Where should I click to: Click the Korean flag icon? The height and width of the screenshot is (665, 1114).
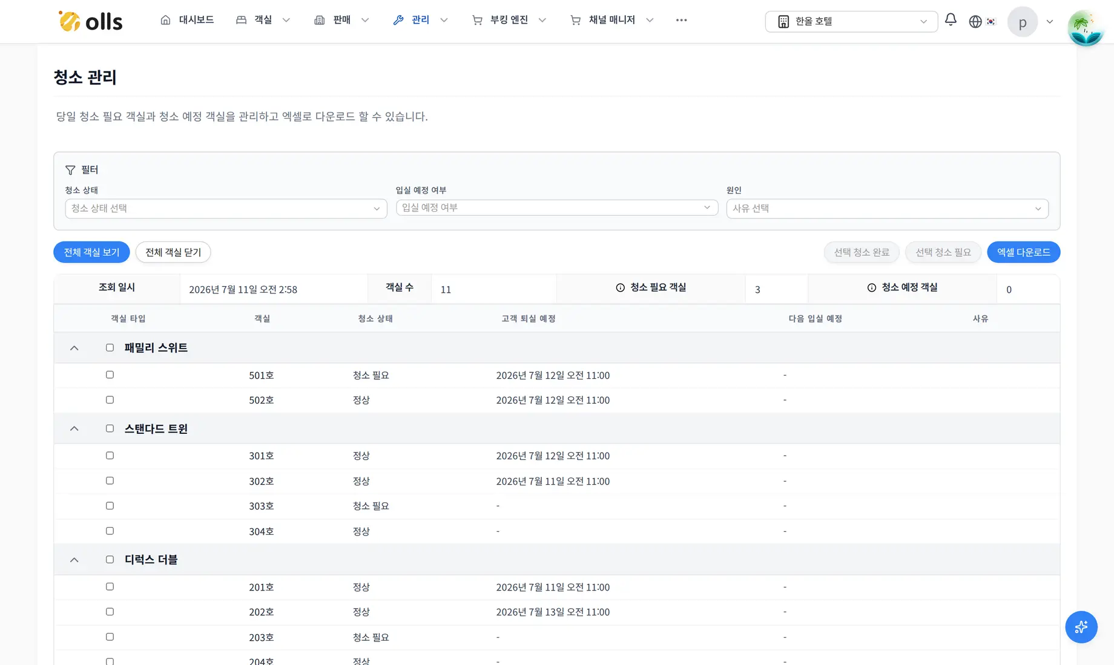991,21
